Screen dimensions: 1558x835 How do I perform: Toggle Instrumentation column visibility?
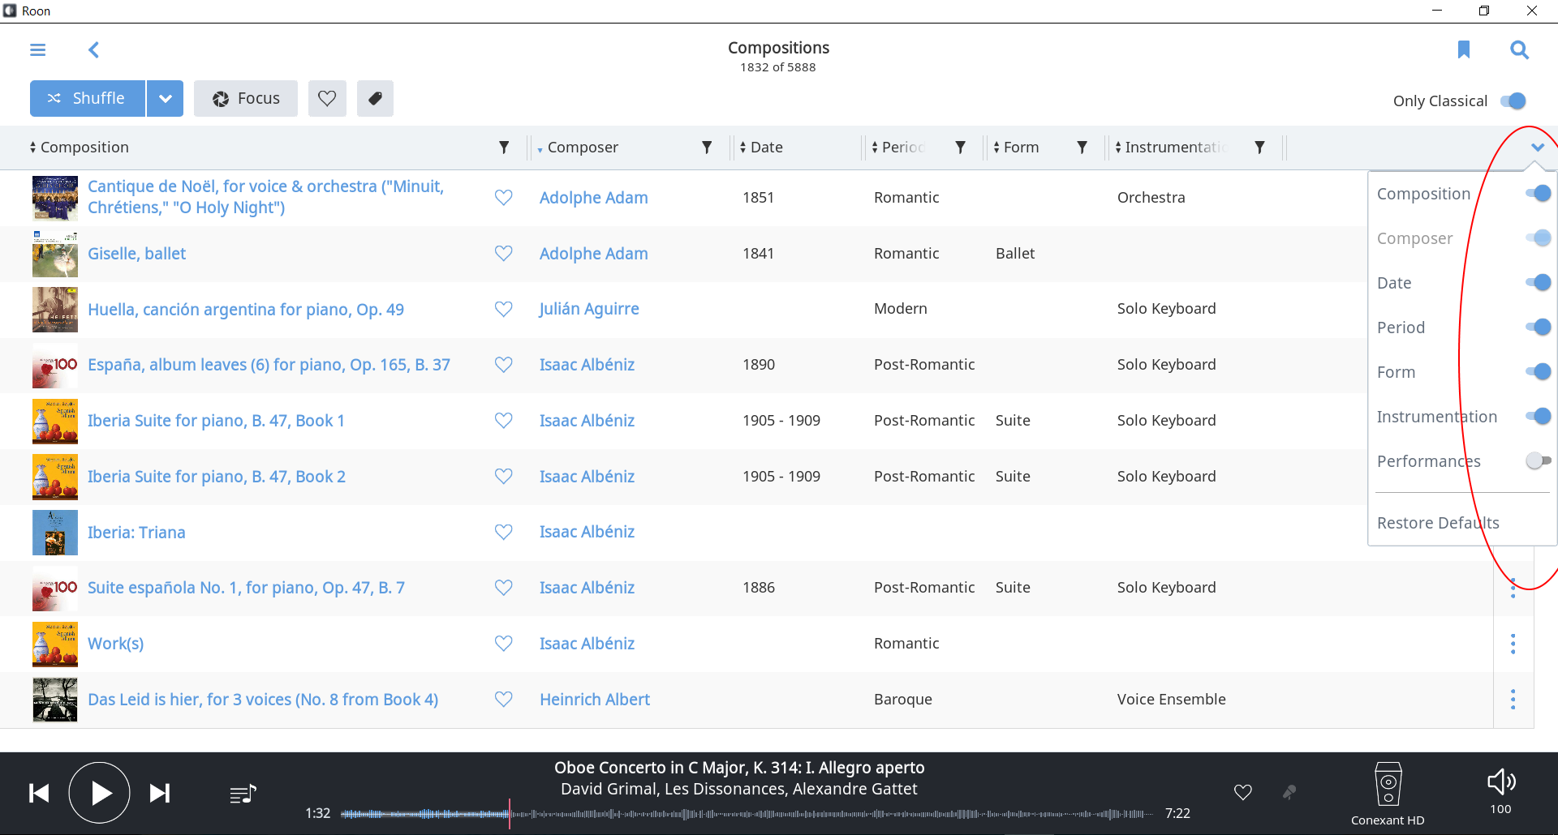pyautogui.click(x=1539, y=416)
